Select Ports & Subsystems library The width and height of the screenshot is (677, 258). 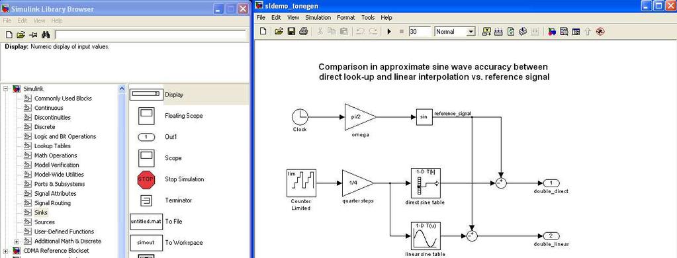click(60, 184)
